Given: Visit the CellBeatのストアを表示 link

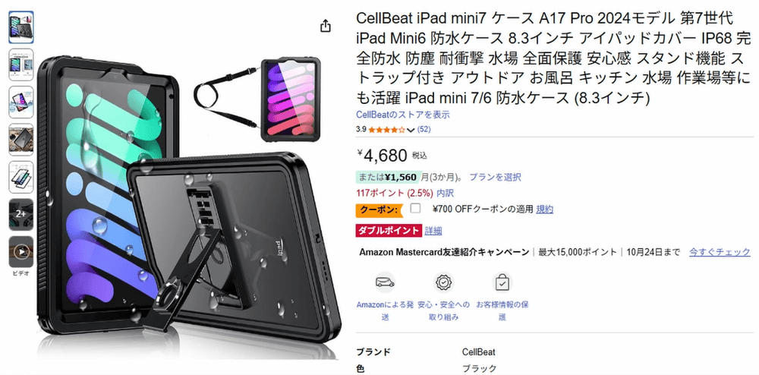Looking at the screenshot, I should click(x=403, y=115).
